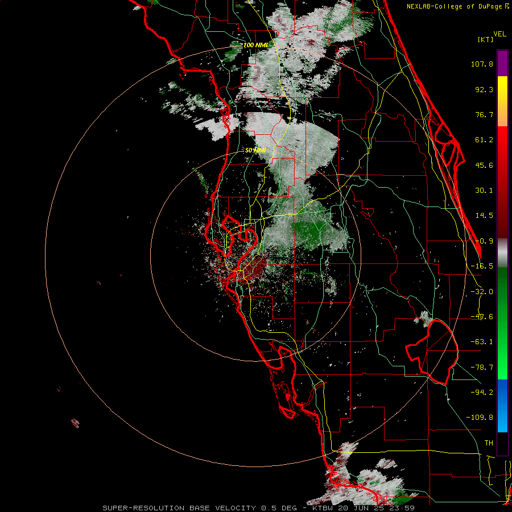Click the red segment of the color bar
This screenshot has width=512, height=512.
coord(502,182)
